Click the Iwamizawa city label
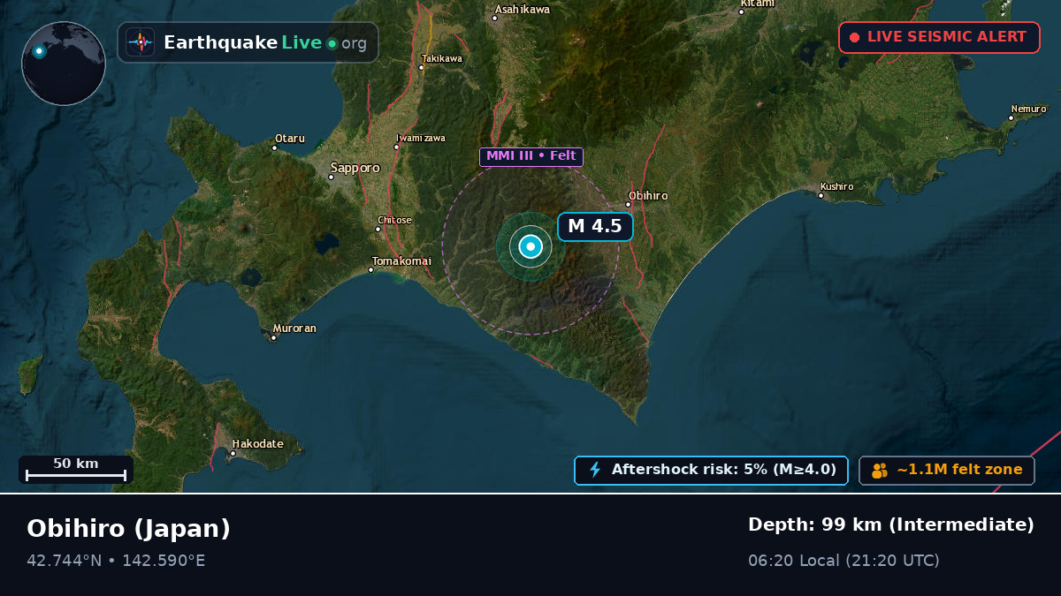The height and width of the screenshot is (596, 1061). tap(421, 138)
